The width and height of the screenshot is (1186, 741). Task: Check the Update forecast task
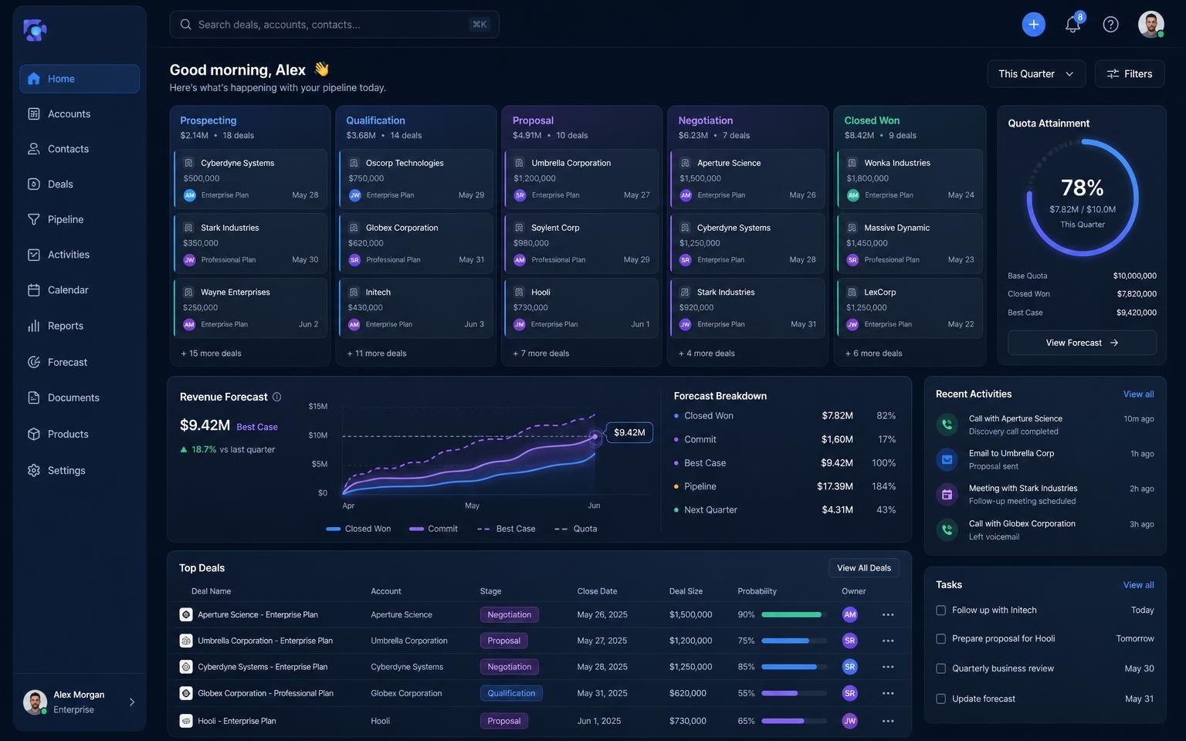(x=940, y=699)
